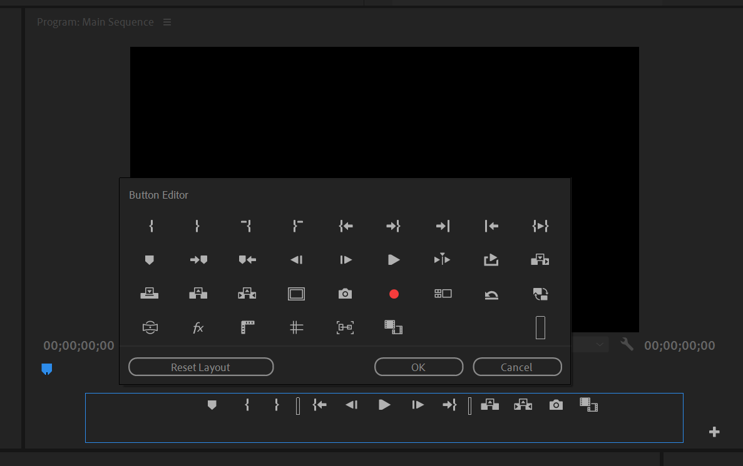
Task: Click the plus Button Editor icon
Action: pos(714,432)
